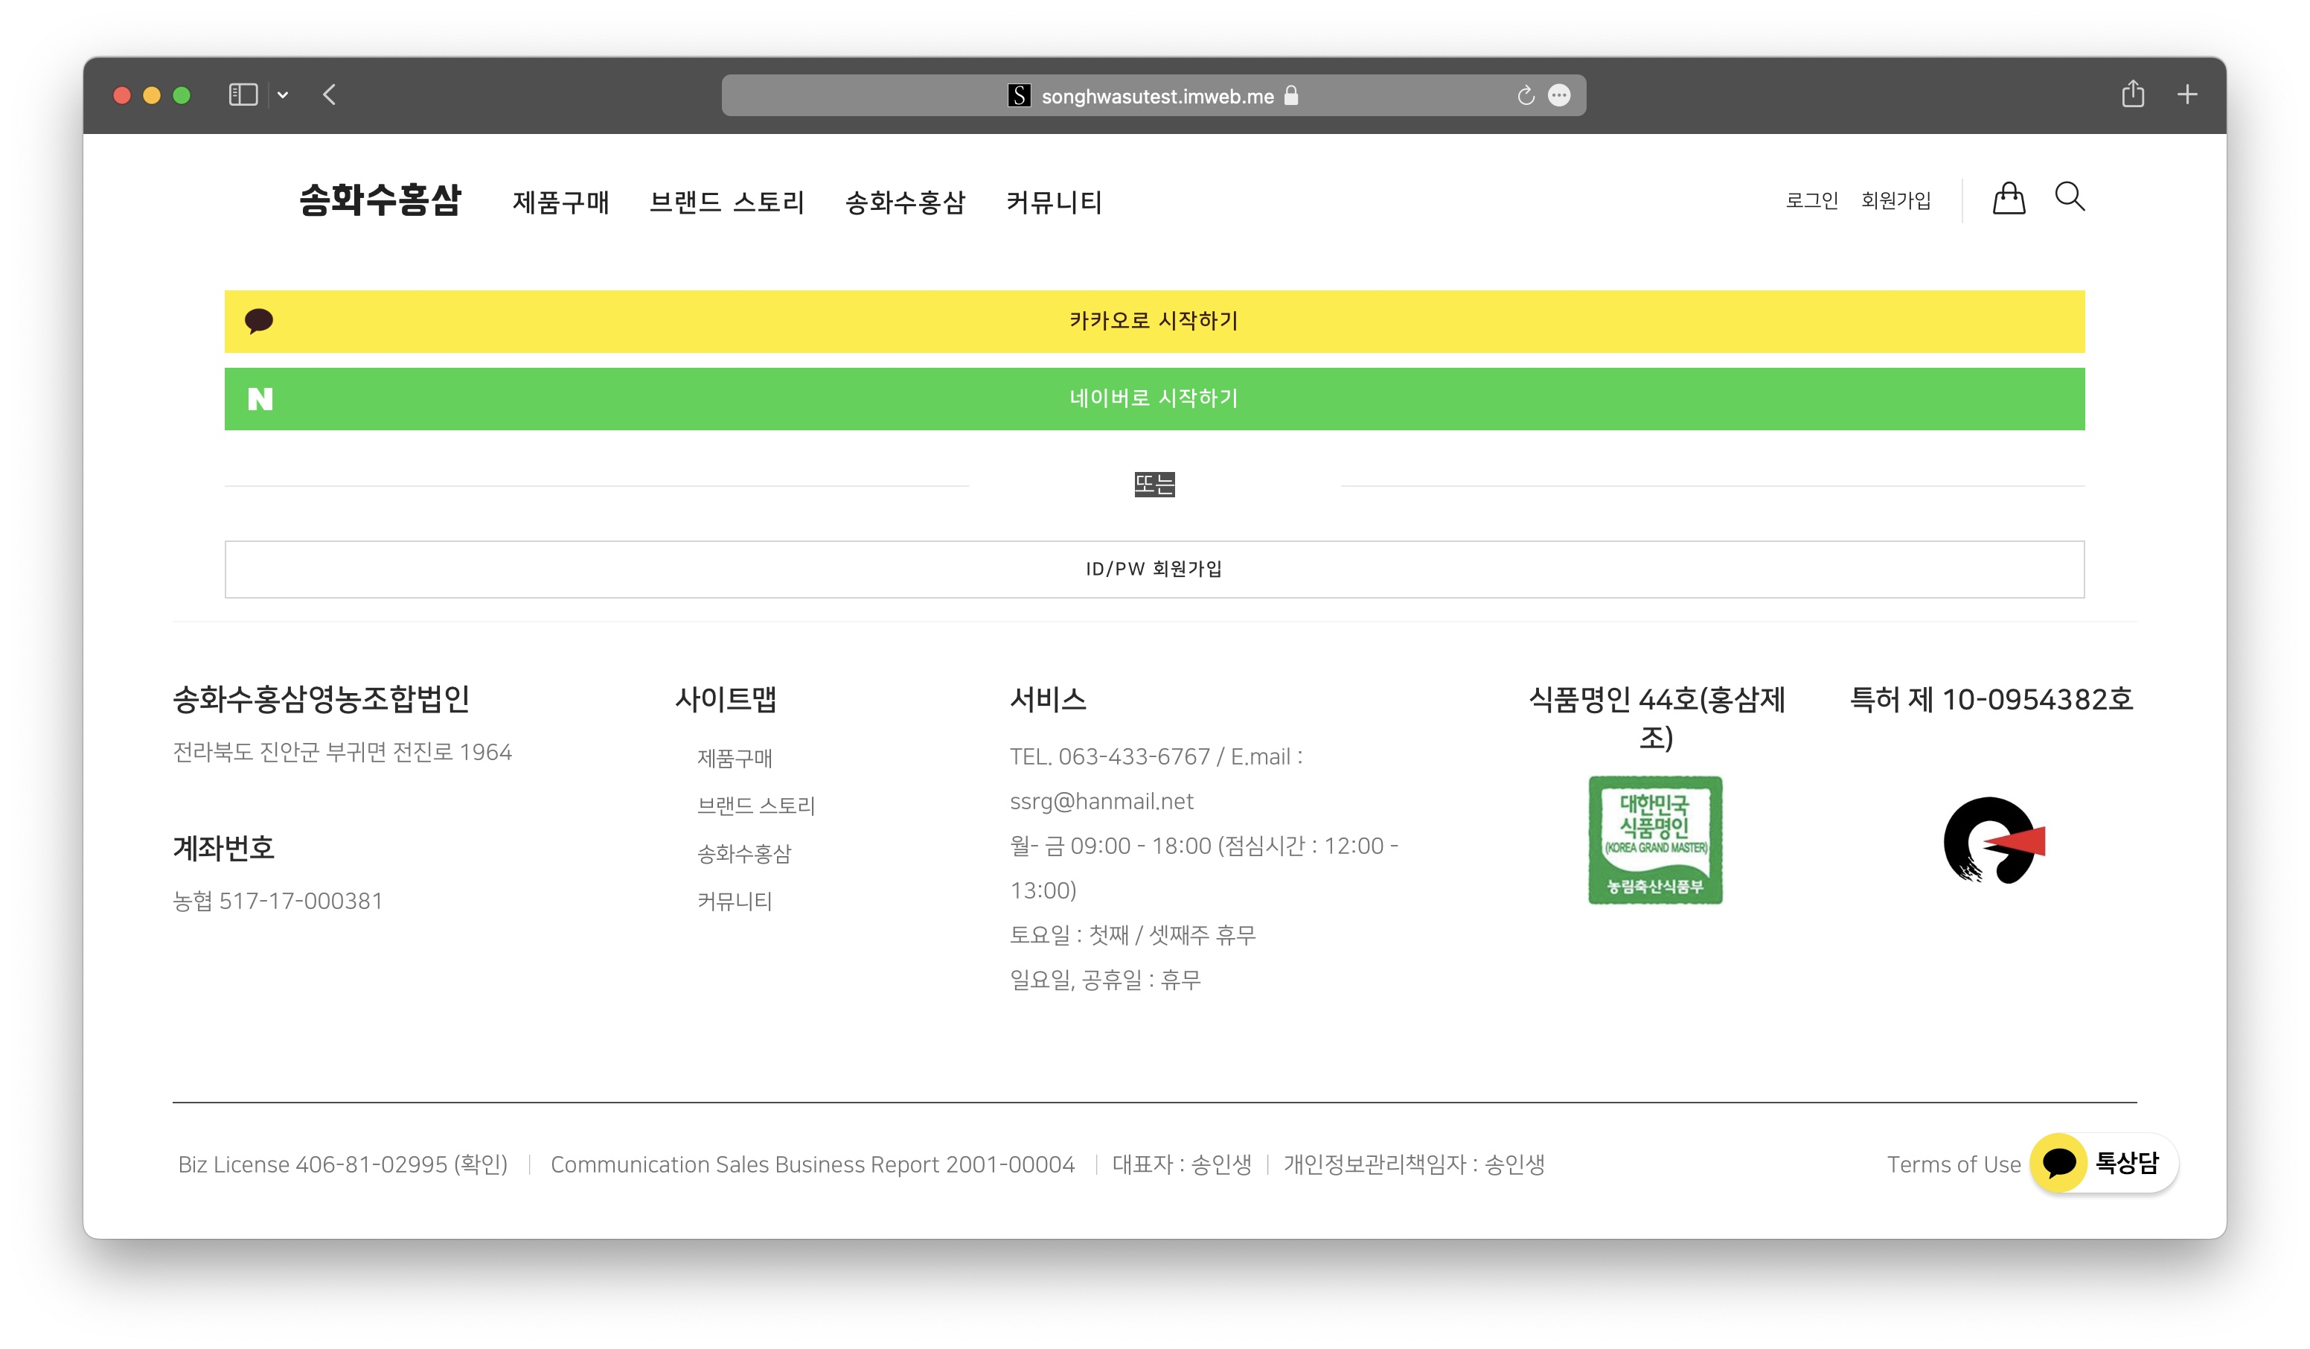The width and height of the screenshot is (2310, 1349).
Task: Click the Naver N logo icon
Action: click(x=260, y=399)
